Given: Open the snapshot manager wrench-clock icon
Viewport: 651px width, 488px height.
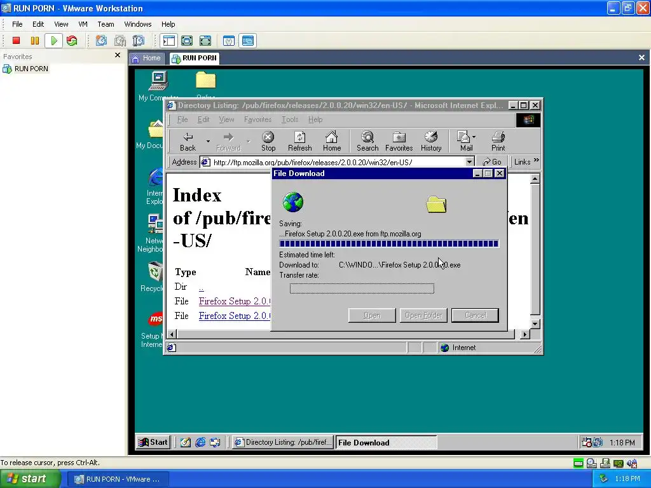Looking at the screenshot, I should pos(138,41).
